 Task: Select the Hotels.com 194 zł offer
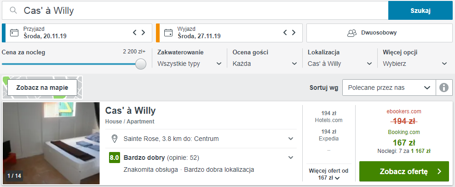coord(329,117)
